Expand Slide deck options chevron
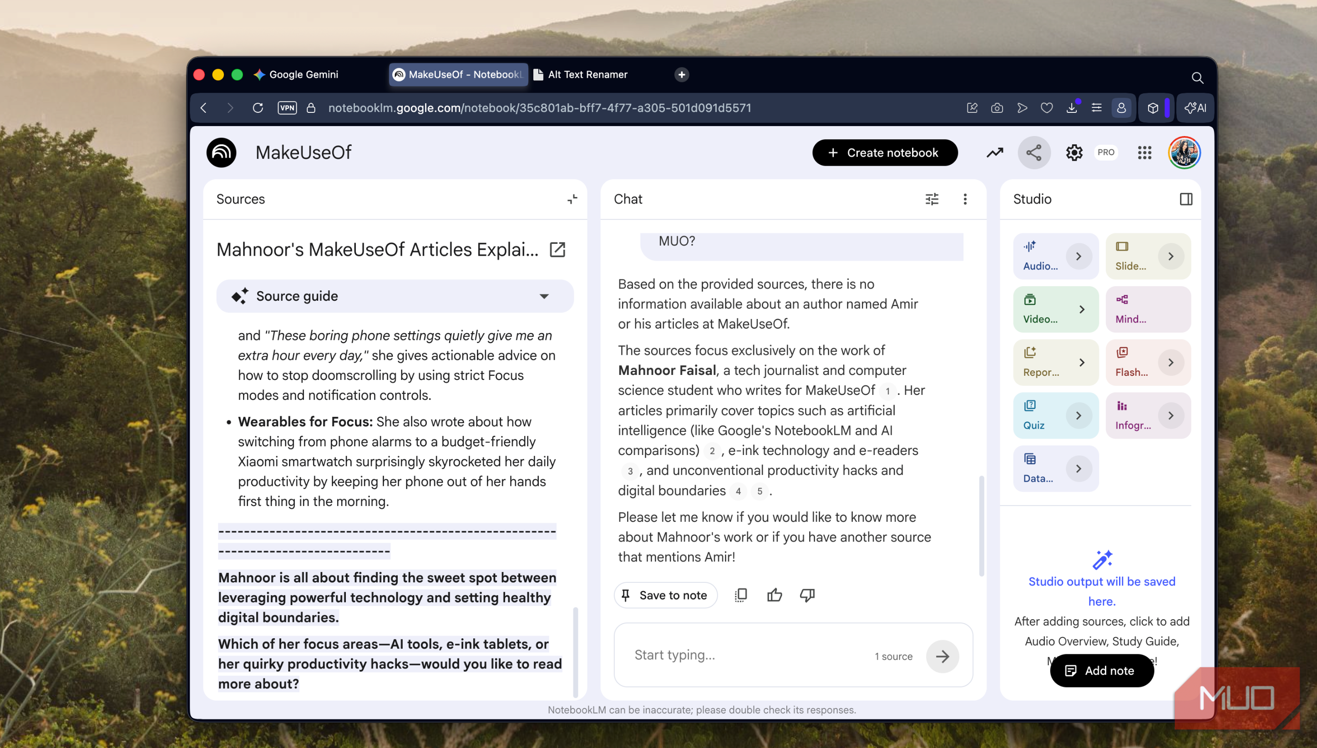The width and height of the screenshot is (1317, 748). pyautogui.click(x=1170, y=256)
